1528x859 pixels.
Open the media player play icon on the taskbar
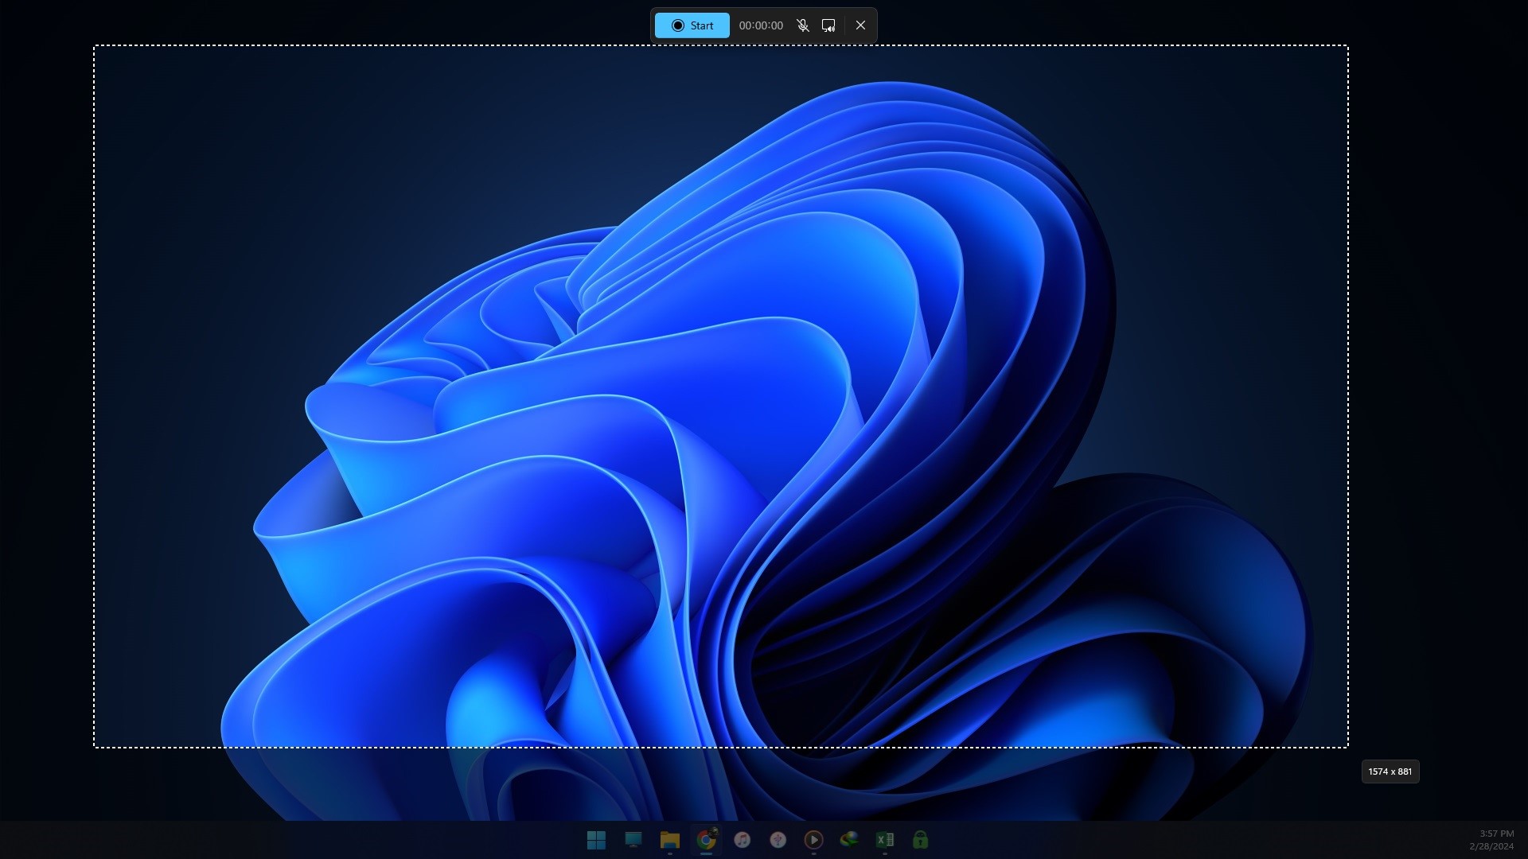(x=813, y=840)
